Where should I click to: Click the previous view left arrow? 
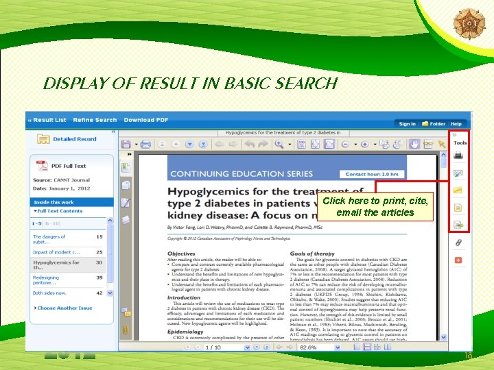point(220,145)
